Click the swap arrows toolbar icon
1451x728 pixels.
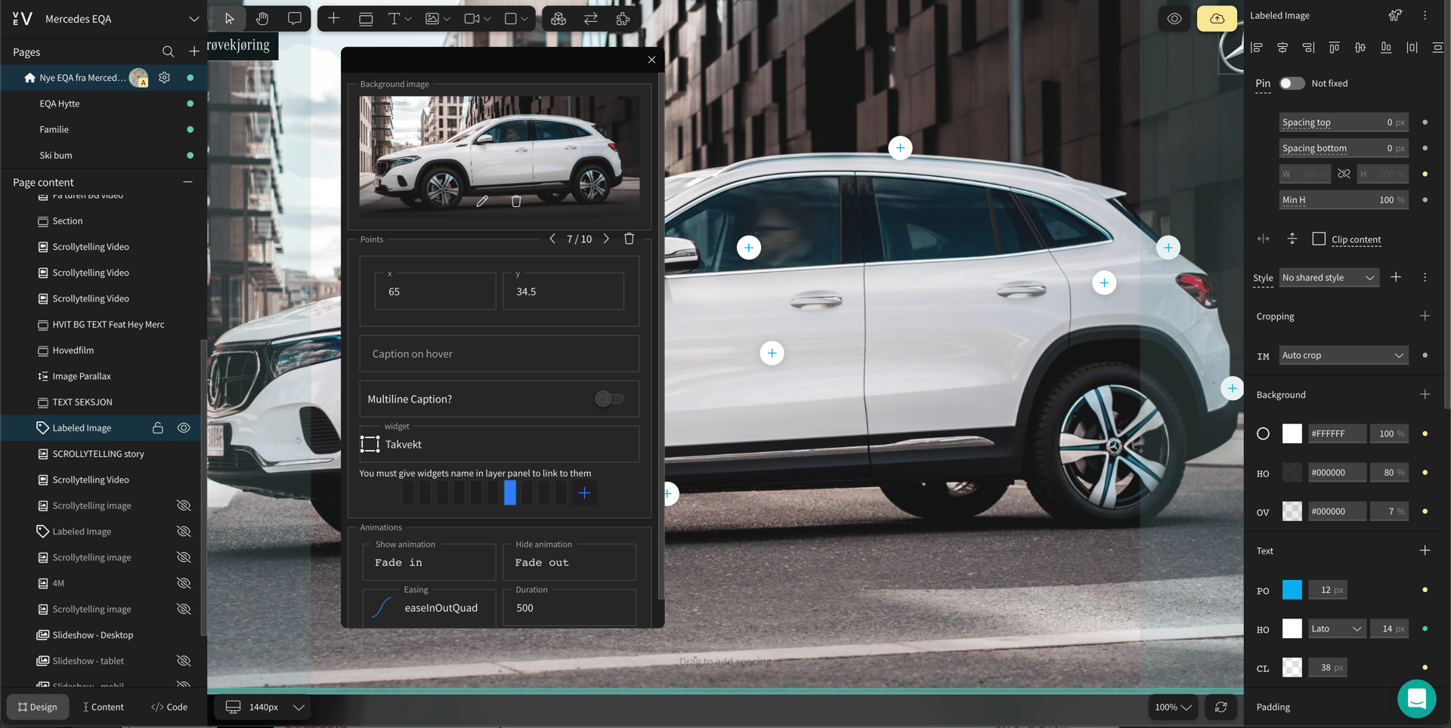click(591, 19)
